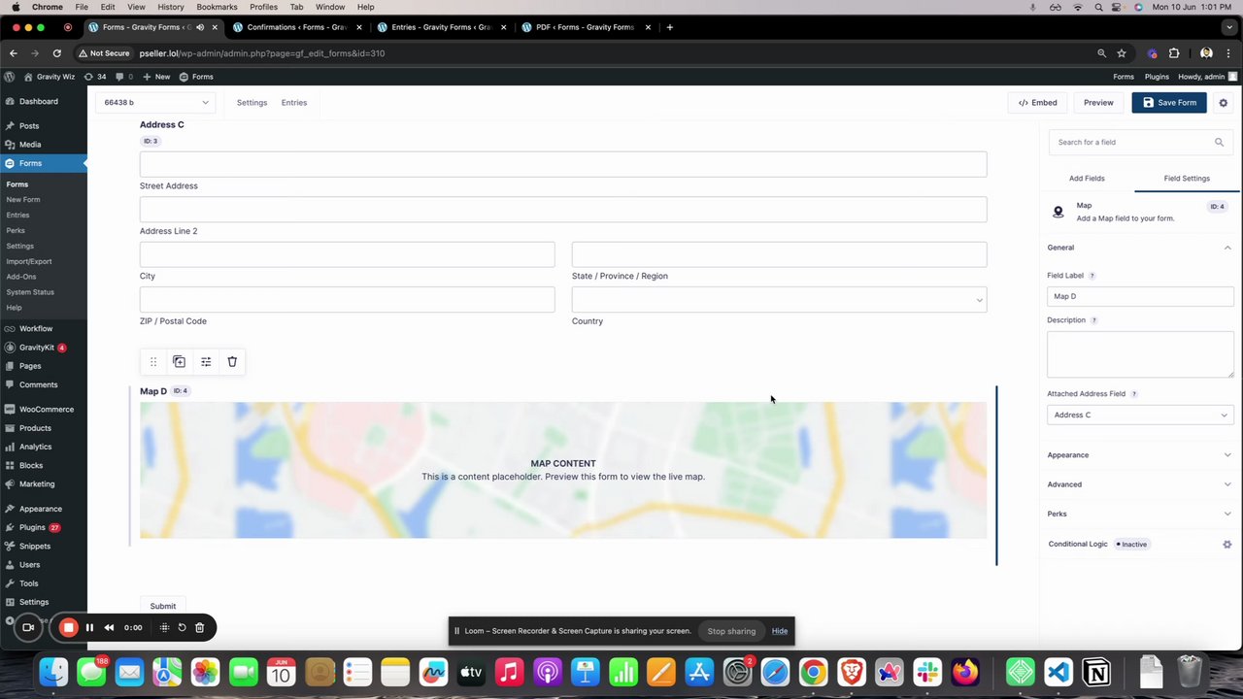Open Bookmarks menu in menu bar
This screenshot has height=699, width=1243.
pyautogui.click(x=217, y=7)
